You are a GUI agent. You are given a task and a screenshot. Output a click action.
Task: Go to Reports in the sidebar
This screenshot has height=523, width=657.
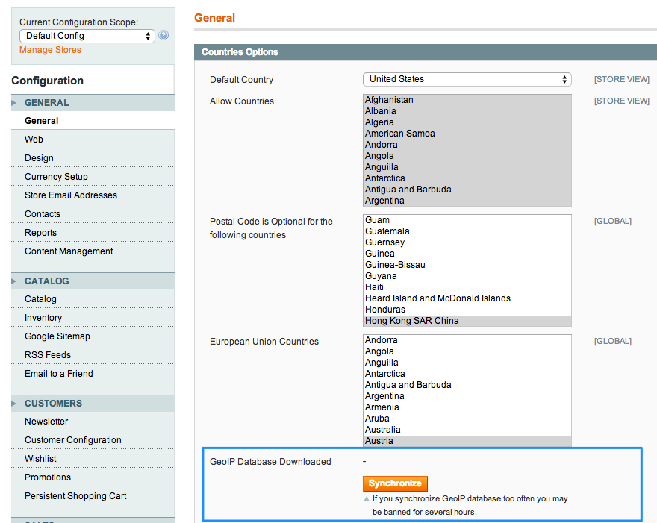pos(93,232)
